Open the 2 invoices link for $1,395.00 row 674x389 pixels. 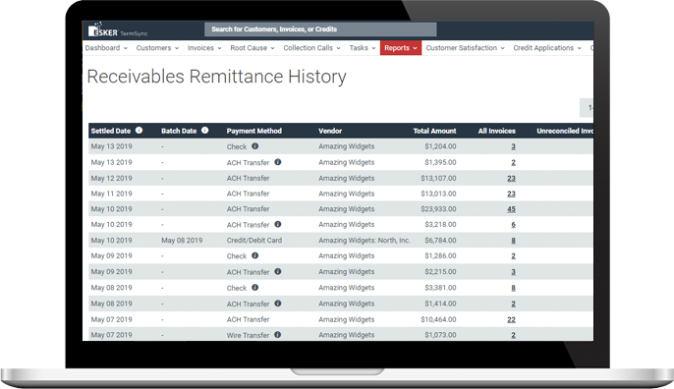[x=513, y=162]
